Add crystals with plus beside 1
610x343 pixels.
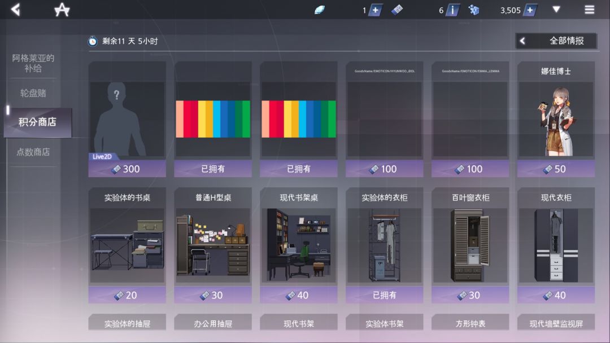tap(376, 10)
